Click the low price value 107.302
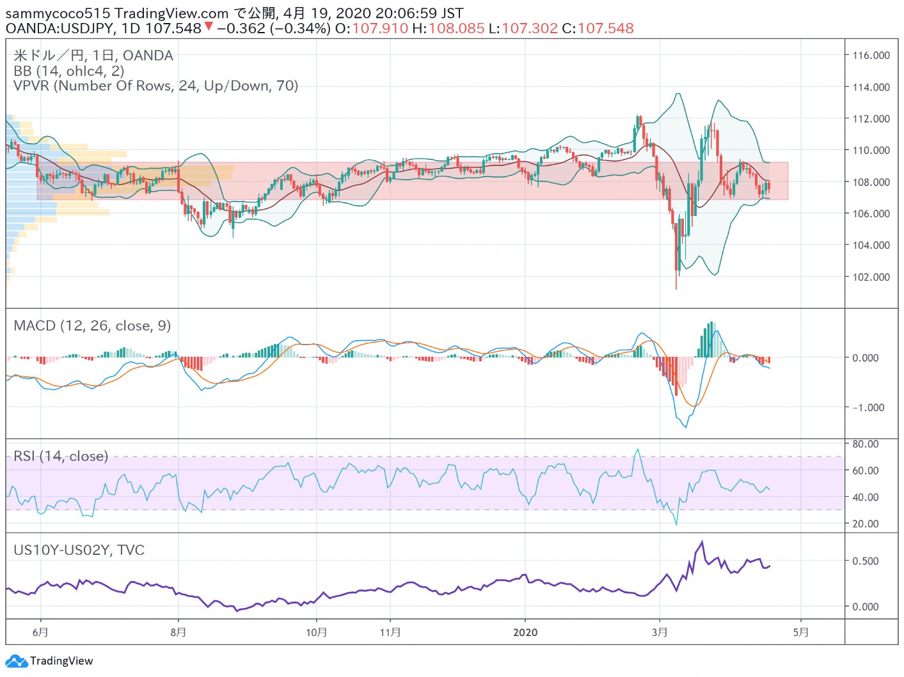This screenshot has height=677, width=904. (x=530, y=28)
